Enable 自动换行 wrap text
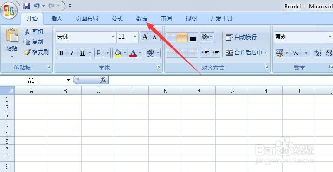Image resolution: width=333 pixels, height=172 pixels. 241,37
